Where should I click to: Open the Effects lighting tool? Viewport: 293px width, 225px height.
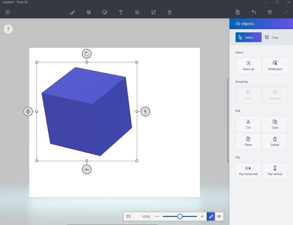point(137,12)
